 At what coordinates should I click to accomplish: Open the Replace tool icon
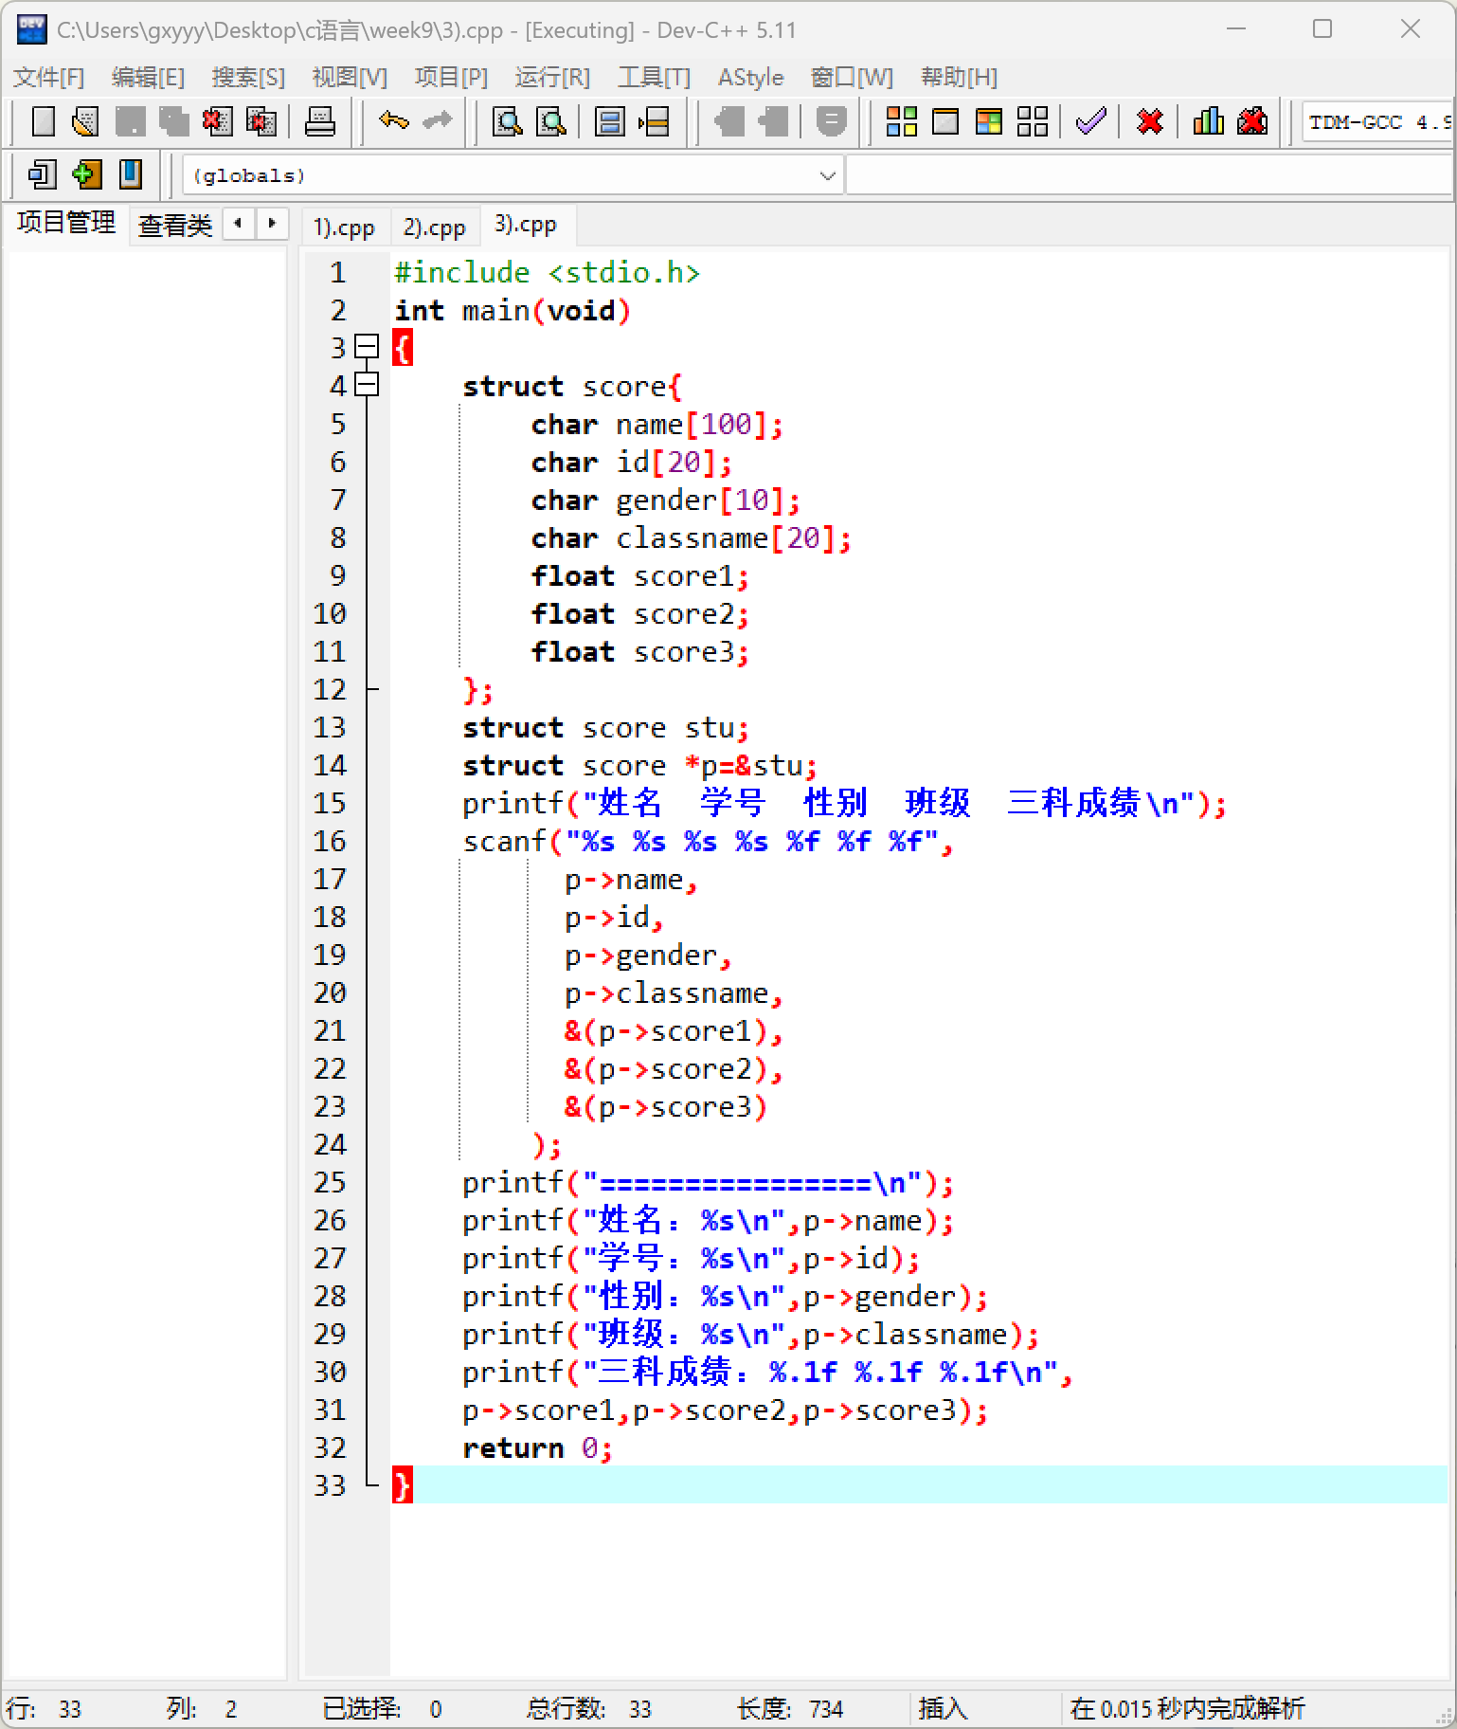pyautogui.click(x=551, y=121)
